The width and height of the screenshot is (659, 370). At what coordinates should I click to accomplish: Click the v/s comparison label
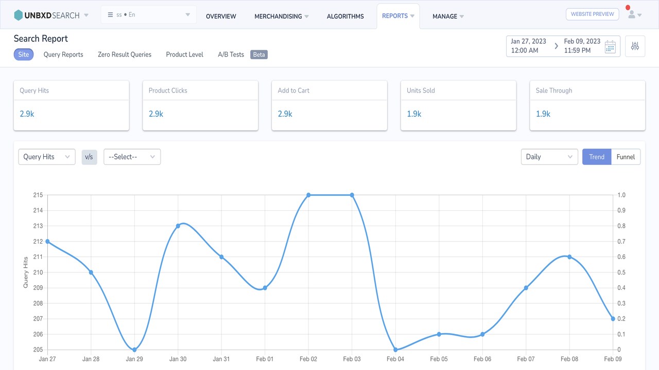89,157
